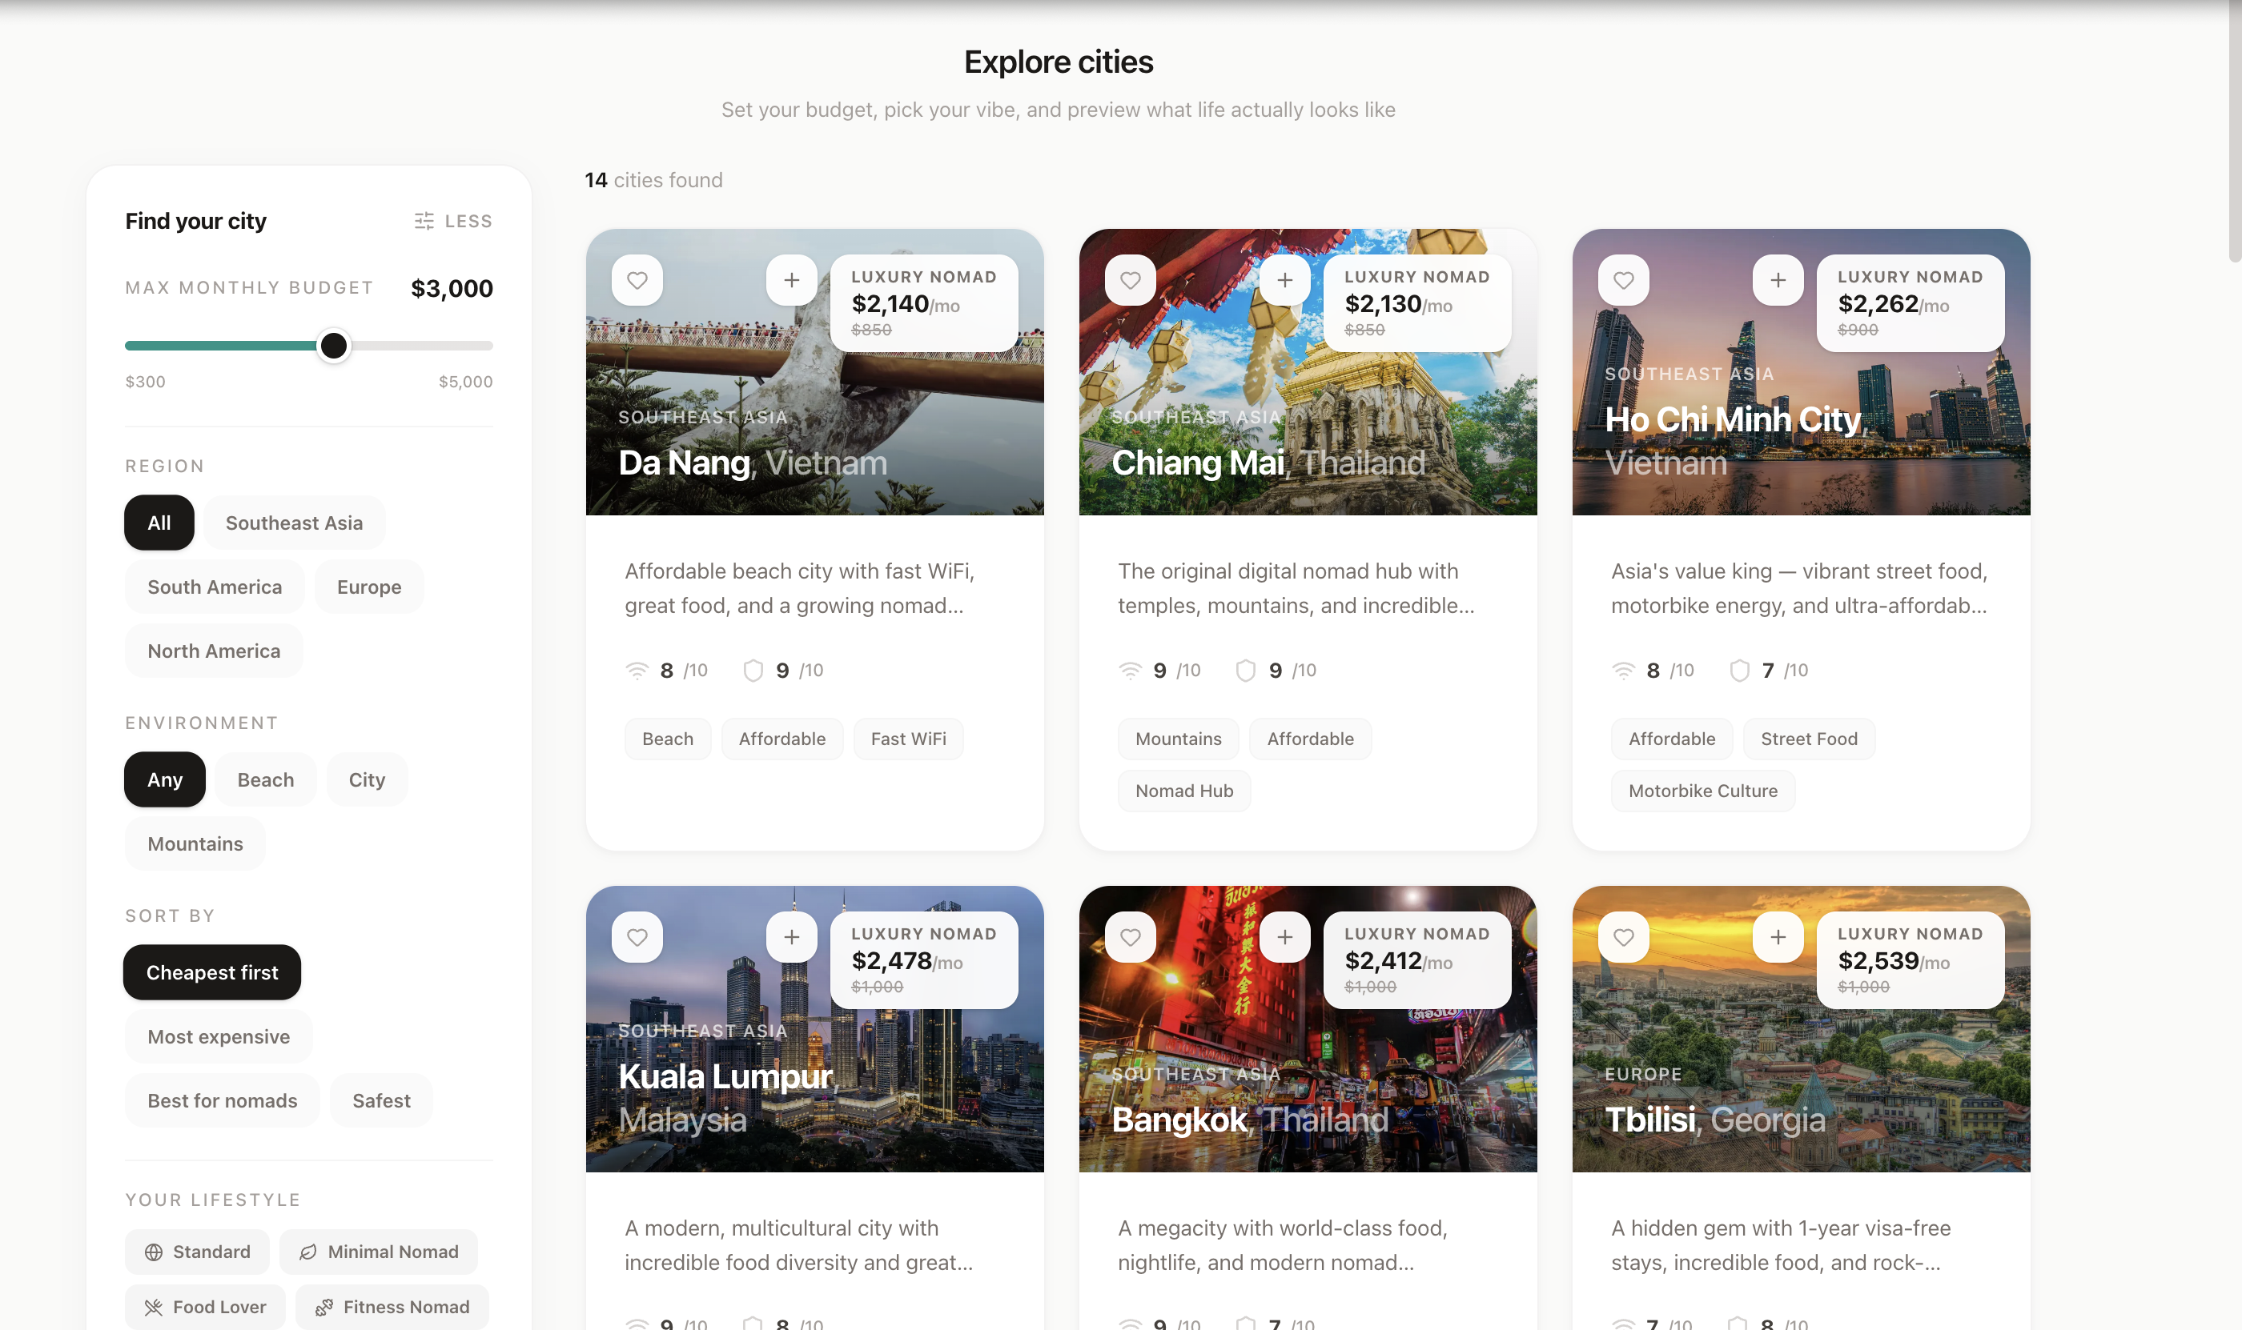This screenshot has width=2242, height=1330.
Task: Favorite Tbilisi with the heart icon
Action: coord(1623,937)
